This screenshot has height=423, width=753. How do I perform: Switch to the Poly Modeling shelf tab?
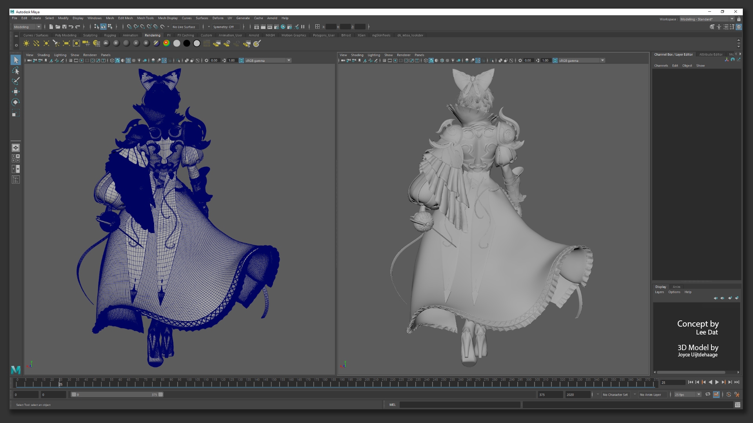click(65, 35)
